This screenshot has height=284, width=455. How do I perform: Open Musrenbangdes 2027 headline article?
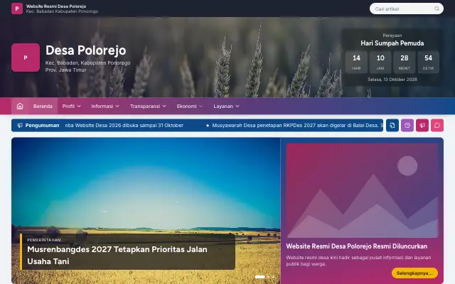click(x=117, y=256)
